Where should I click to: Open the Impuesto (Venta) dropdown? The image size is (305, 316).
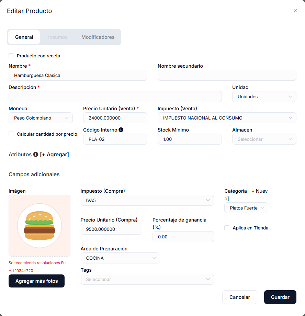coord(227,118)
